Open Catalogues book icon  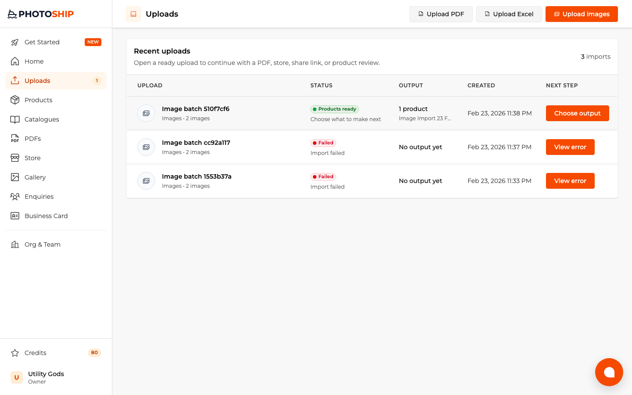pos(15,119)
